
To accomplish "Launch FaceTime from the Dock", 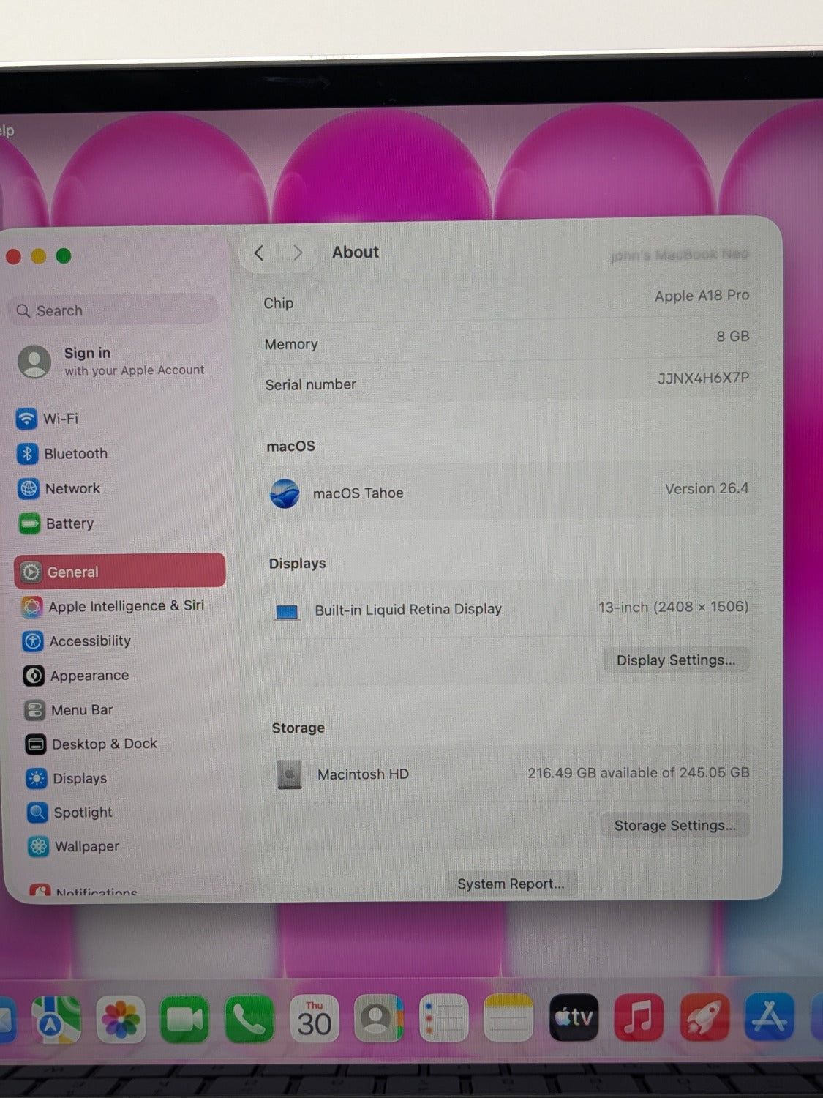I will coord(185,1019).
